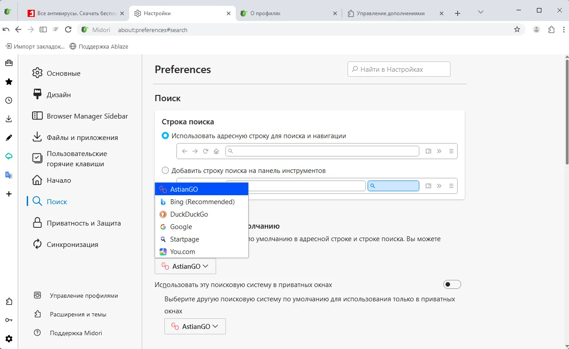This screenshot has width=569, height=349.
Task: Open the extensions puzzle icon in toolbar
Action: (551, 29)
